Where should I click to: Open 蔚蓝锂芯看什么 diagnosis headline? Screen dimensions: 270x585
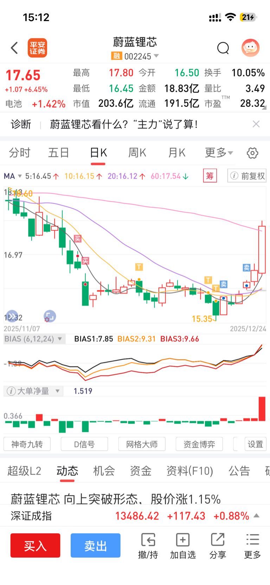coord(124,124)
